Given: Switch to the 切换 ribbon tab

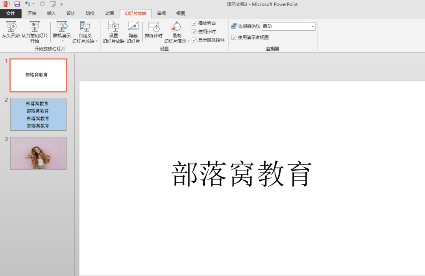Looking at the screenshot, I should (x=90, y=13).
